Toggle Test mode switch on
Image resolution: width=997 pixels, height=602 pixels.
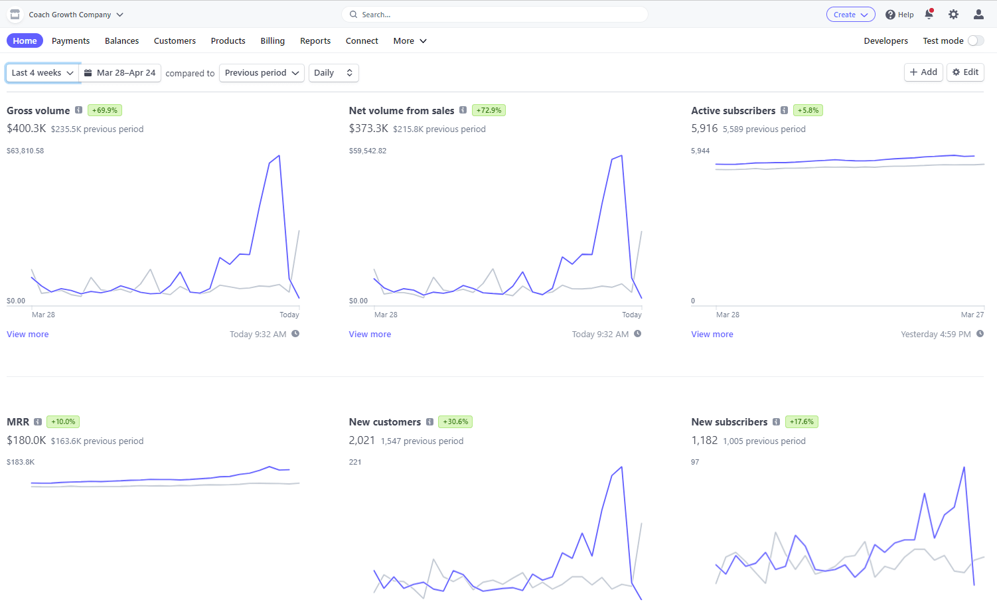[x=975, y=41]
